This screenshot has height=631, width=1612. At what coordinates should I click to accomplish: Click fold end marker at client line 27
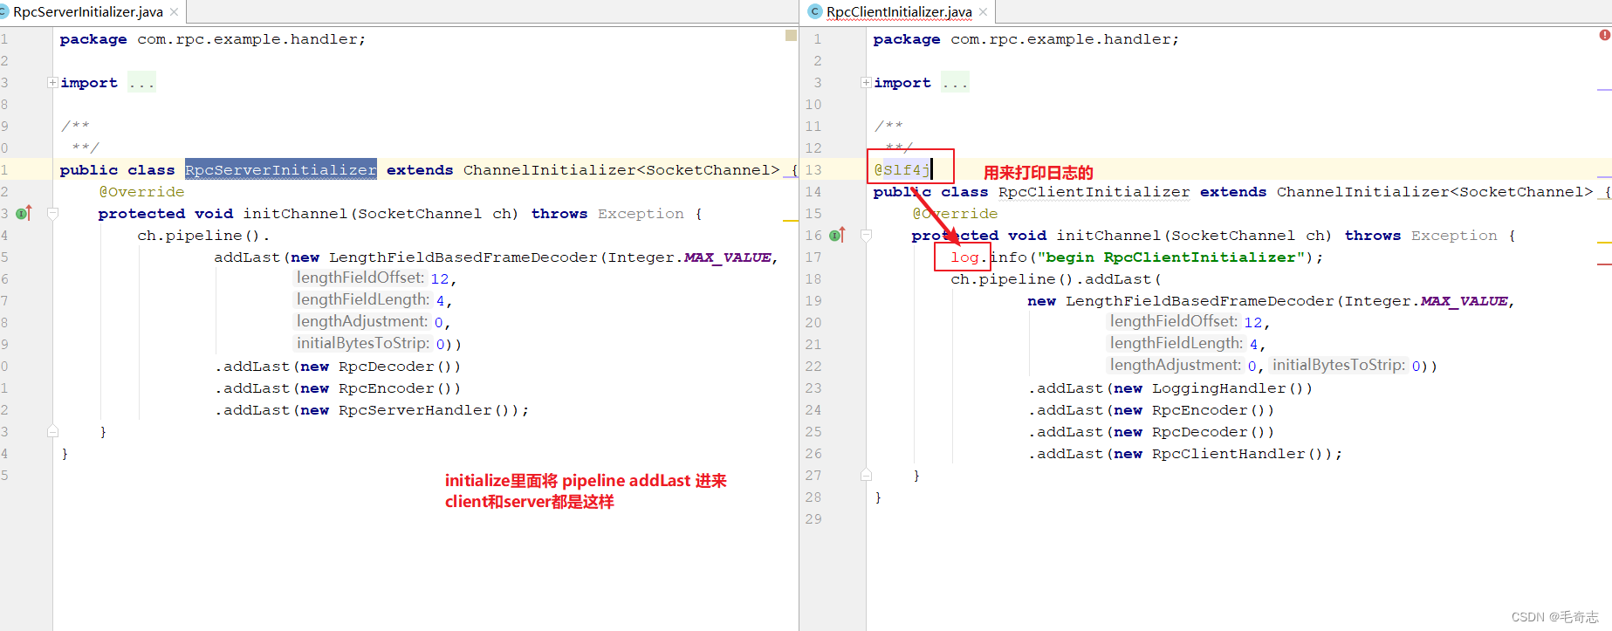point(866,475)
